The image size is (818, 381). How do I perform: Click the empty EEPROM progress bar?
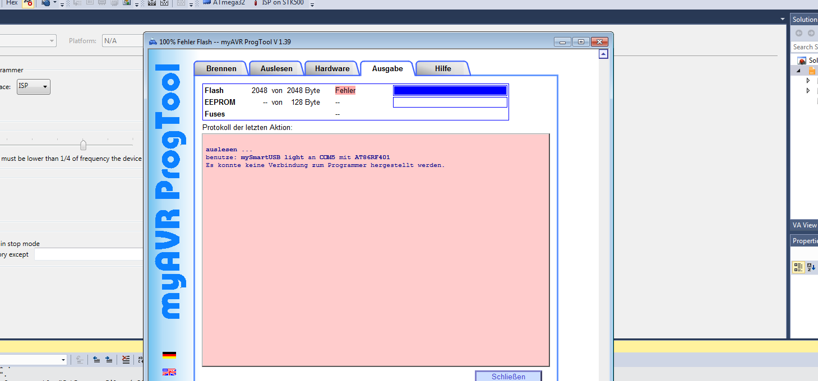450,102
